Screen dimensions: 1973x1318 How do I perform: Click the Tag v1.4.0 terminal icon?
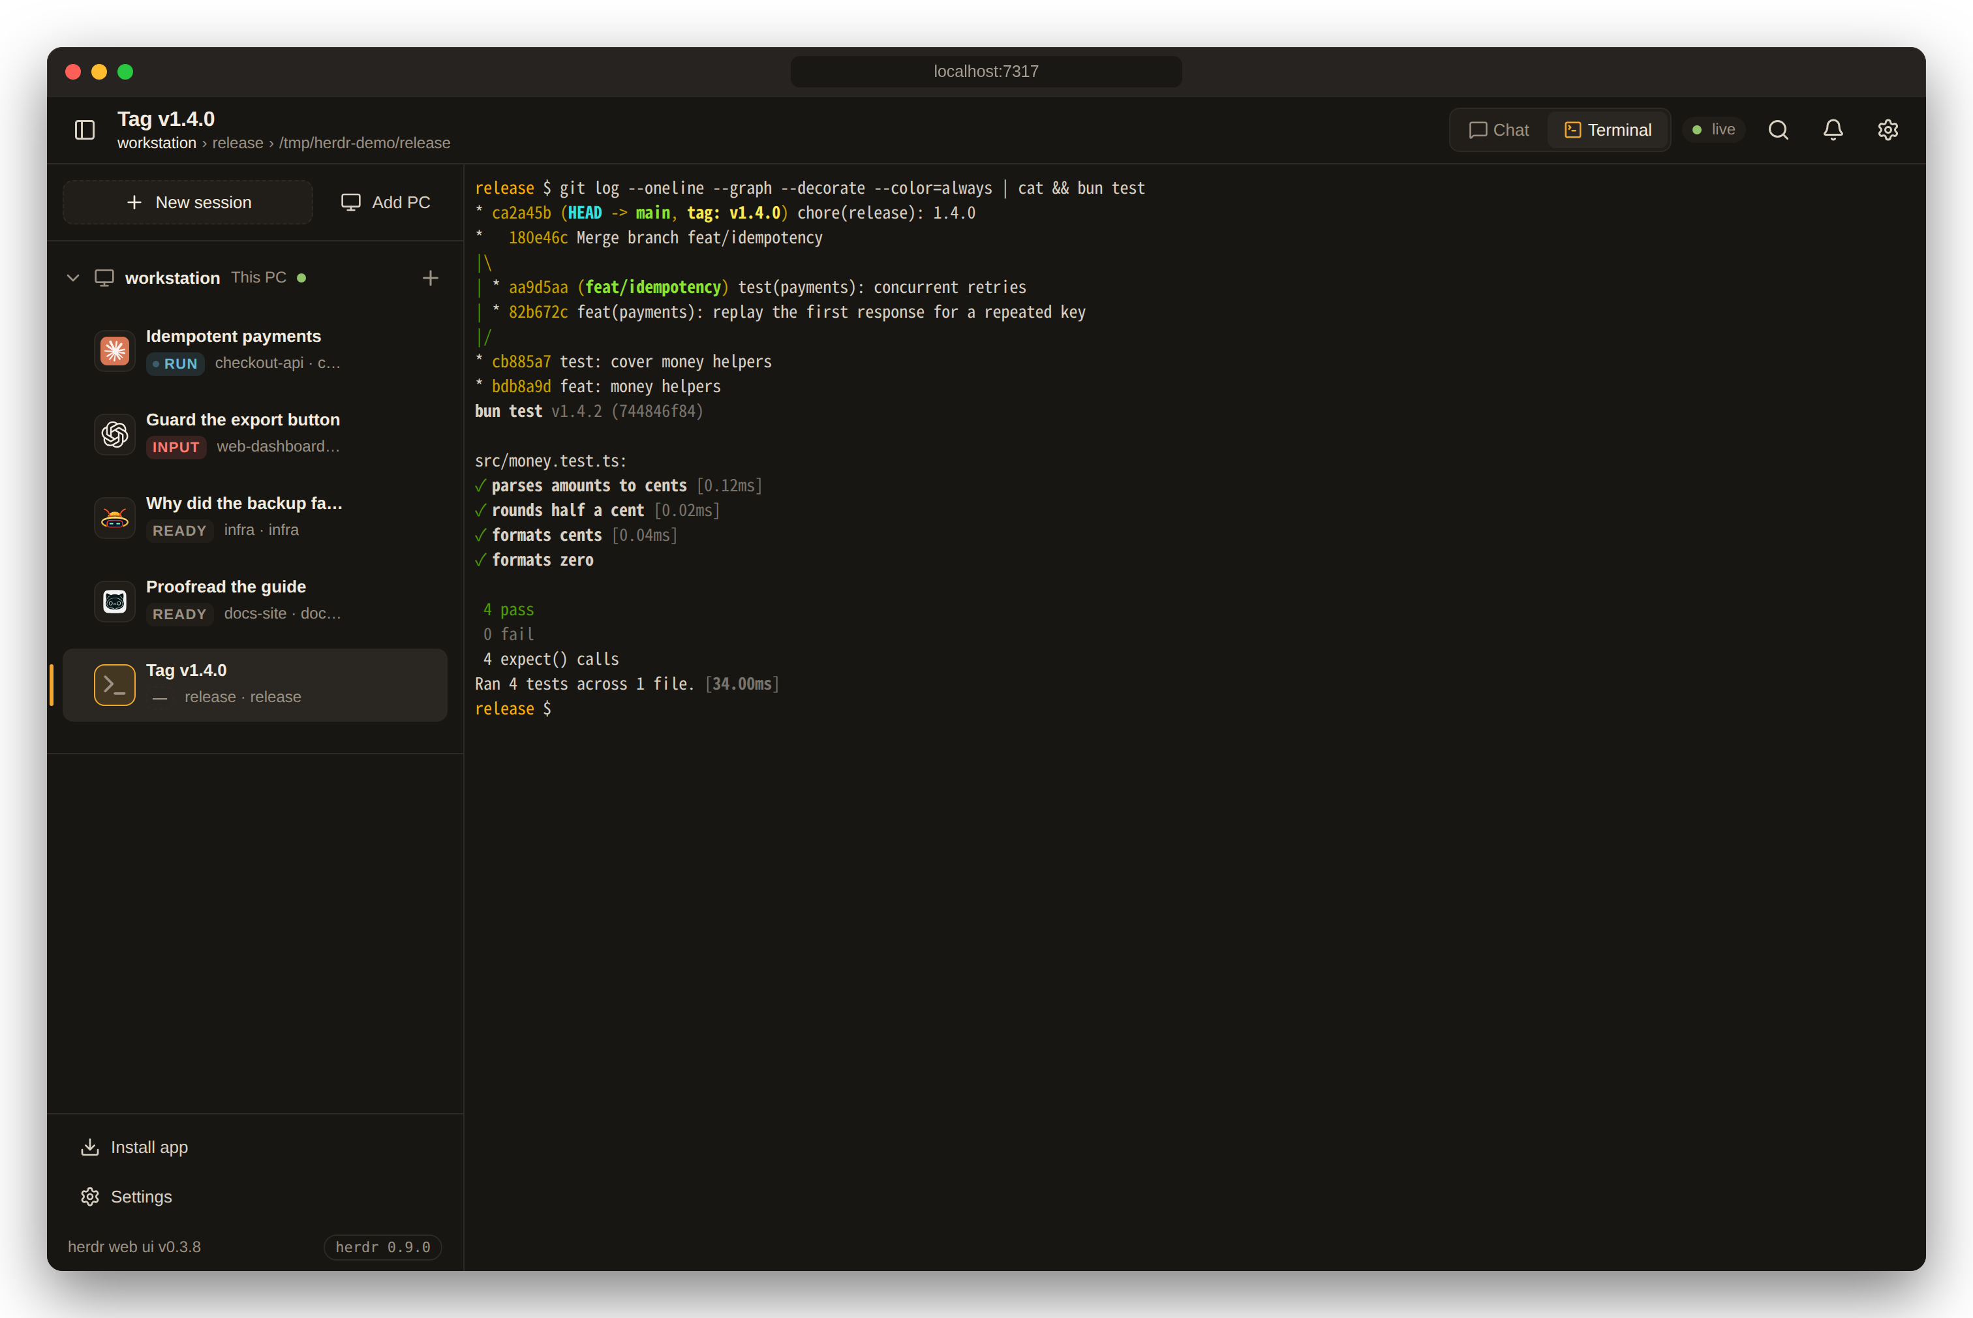115,685
